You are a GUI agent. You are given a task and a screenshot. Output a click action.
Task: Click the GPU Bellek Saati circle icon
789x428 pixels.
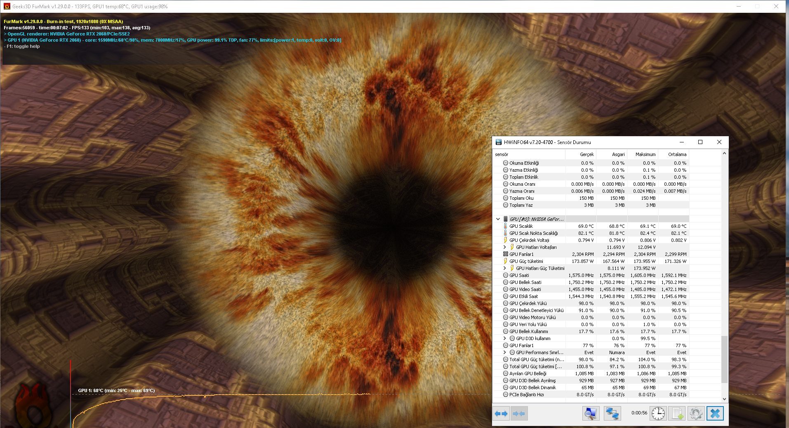point(505,282)
